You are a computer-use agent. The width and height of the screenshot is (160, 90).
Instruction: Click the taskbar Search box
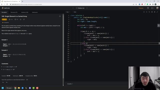tap(9, 88)
